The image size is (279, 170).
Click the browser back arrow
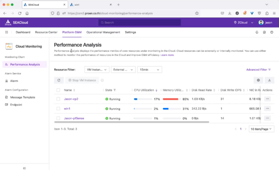5,13
